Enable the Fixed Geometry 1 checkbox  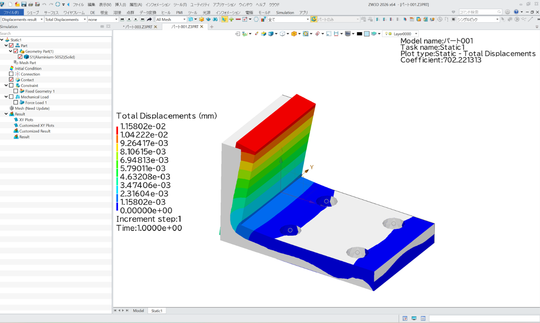16,91
